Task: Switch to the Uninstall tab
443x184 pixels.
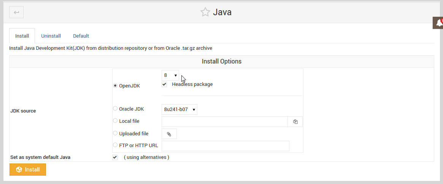Action: (x=51, y=36)
